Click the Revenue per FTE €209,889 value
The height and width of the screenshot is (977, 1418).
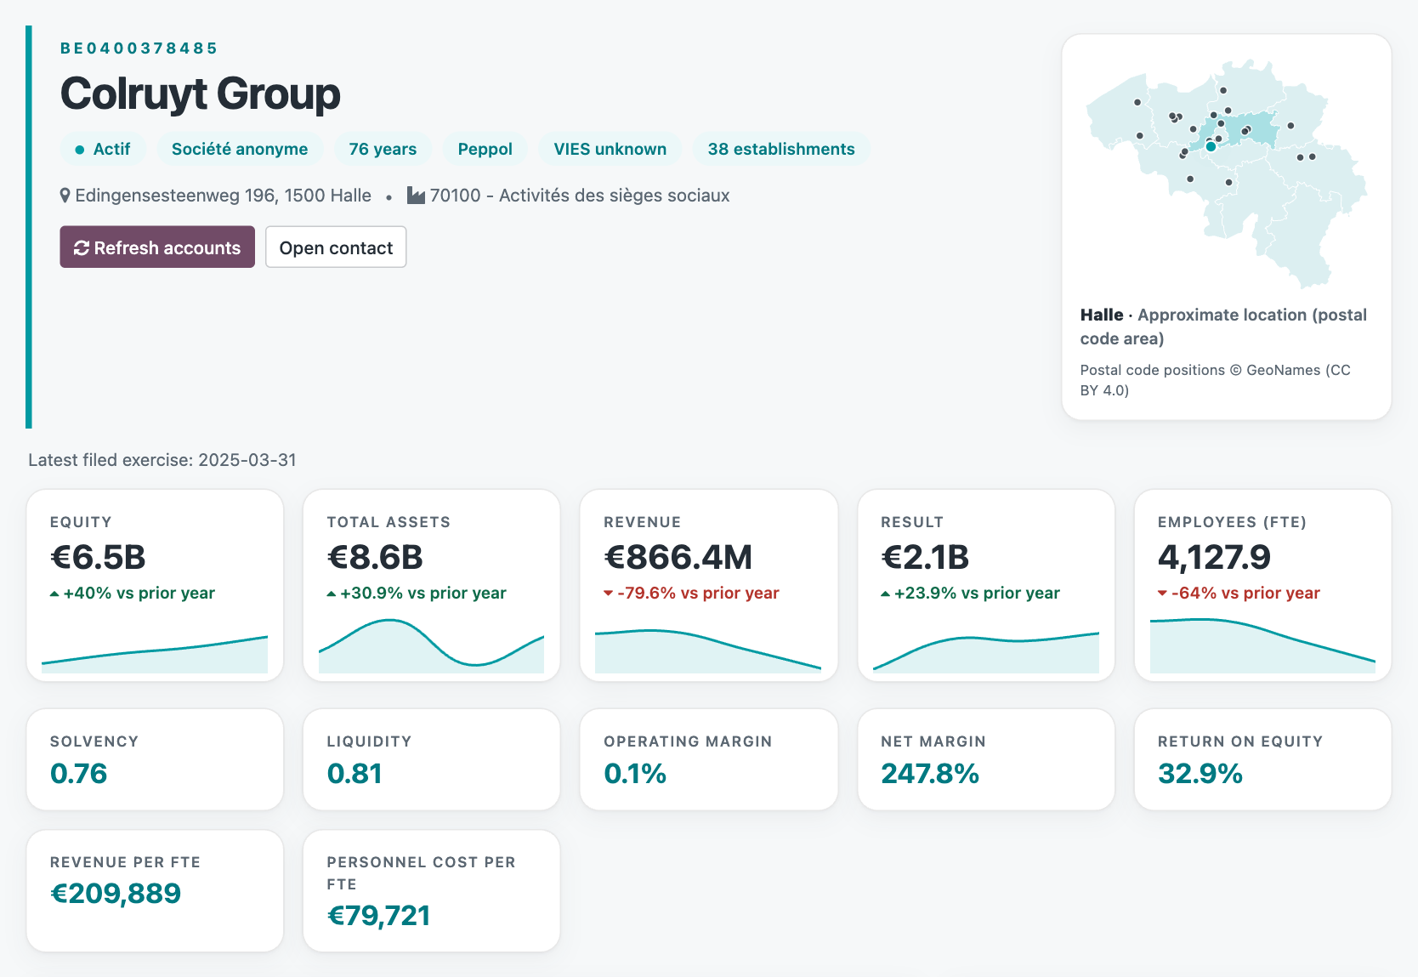click(x=116, y=893)
